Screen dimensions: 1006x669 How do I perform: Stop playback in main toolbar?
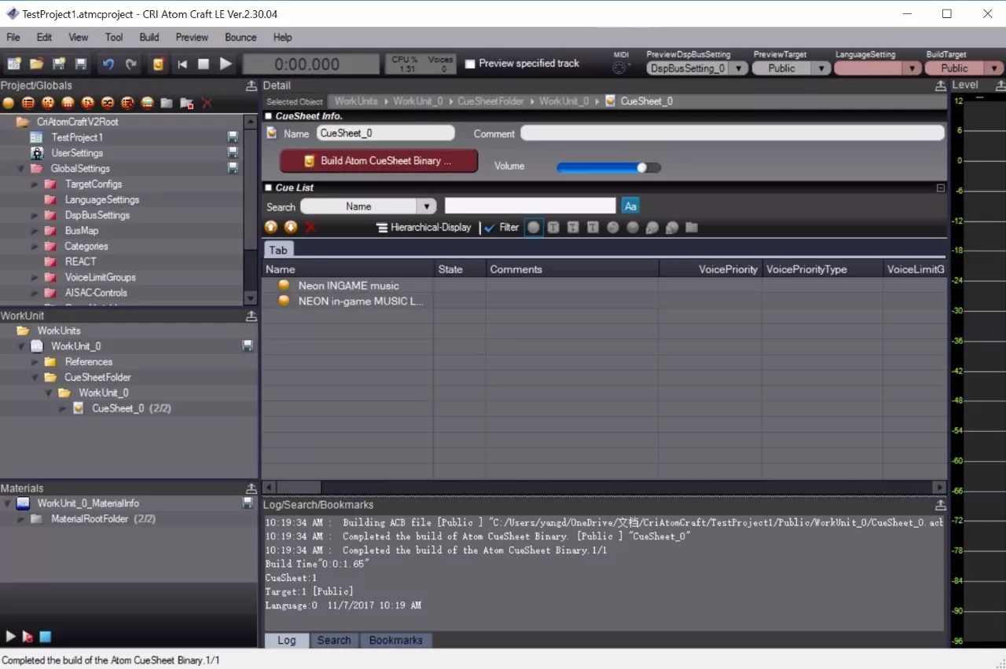tap(204, 64)
